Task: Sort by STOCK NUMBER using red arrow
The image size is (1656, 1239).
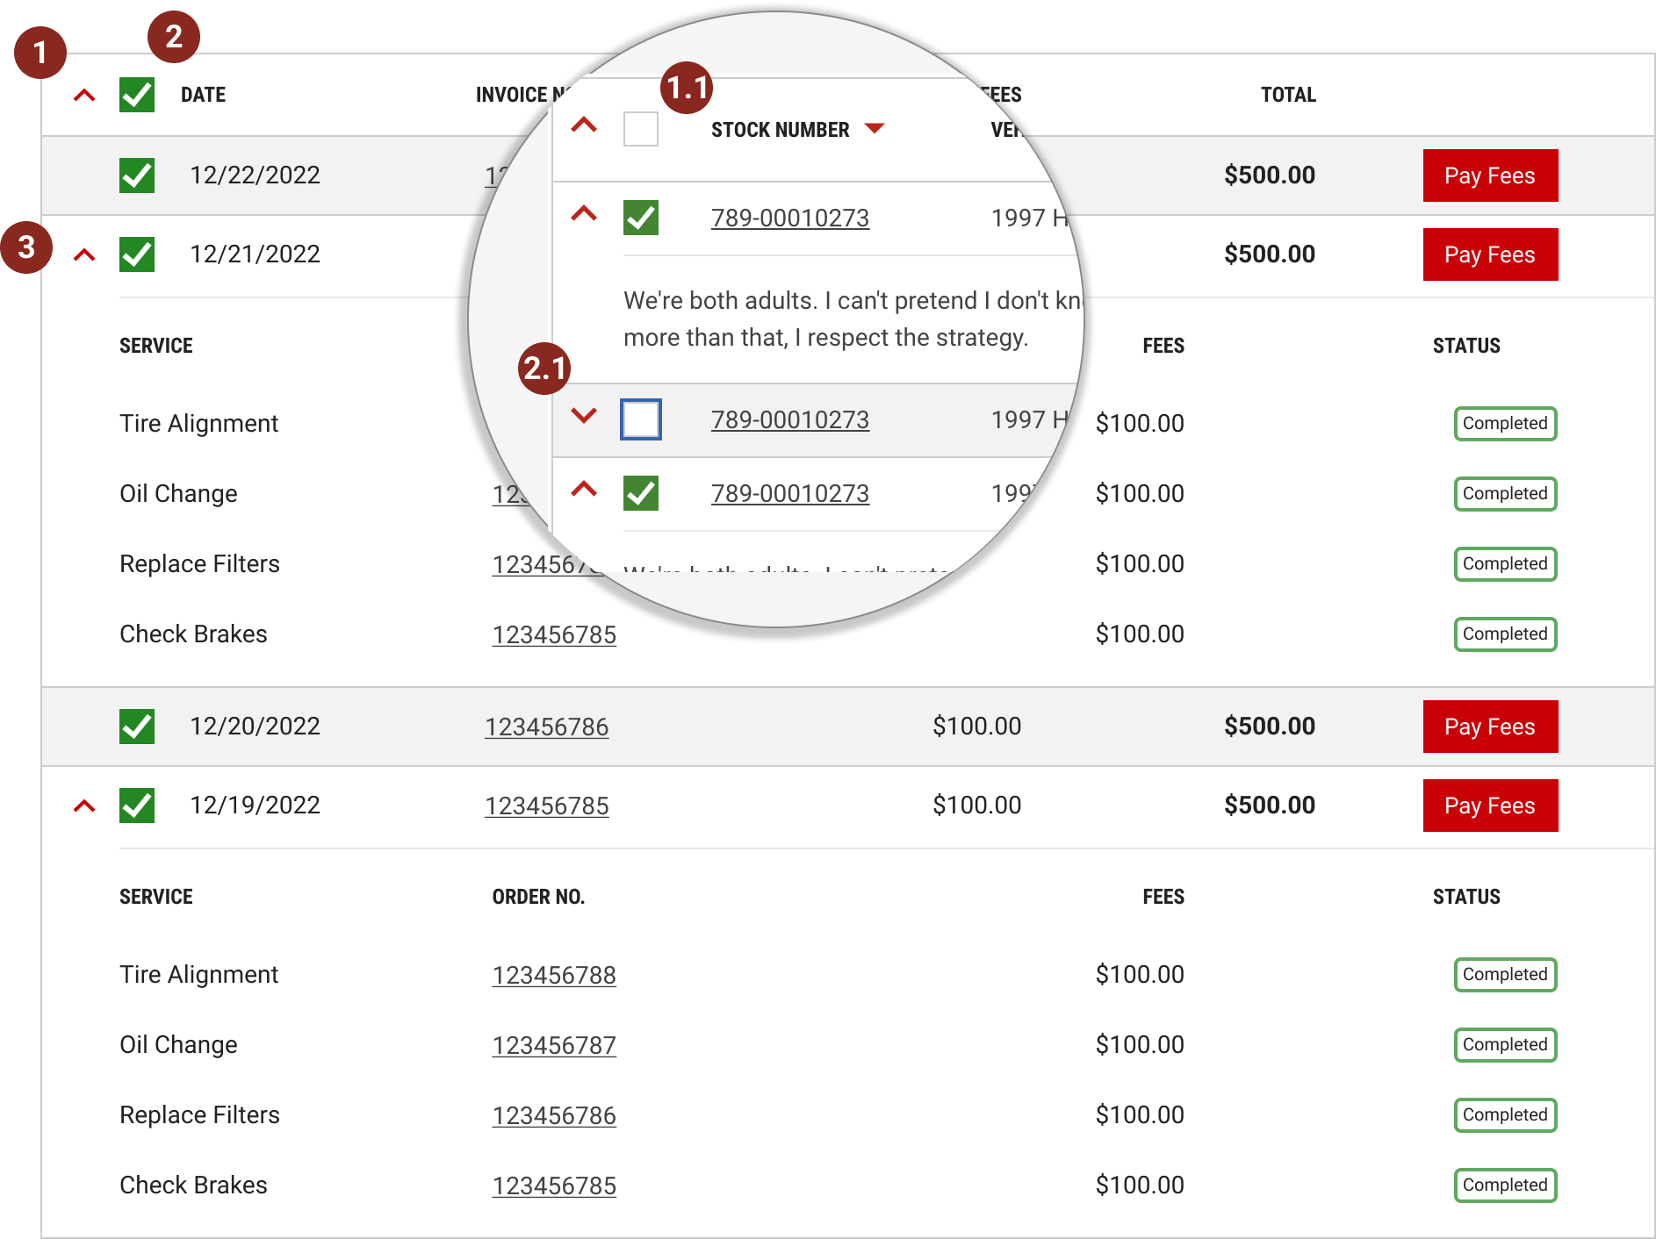Action: click(874, 128)
